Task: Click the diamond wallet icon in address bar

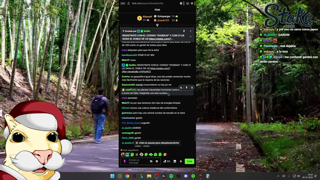Action: point(192,3)
